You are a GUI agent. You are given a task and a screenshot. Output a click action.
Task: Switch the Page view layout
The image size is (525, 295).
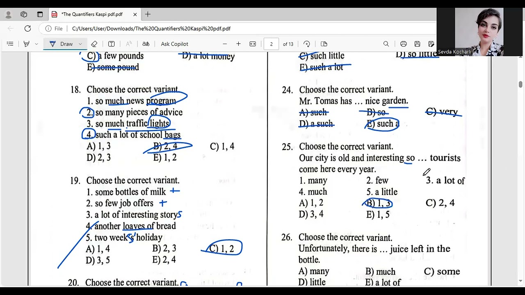pyautogui.click(x=324, y=44)
